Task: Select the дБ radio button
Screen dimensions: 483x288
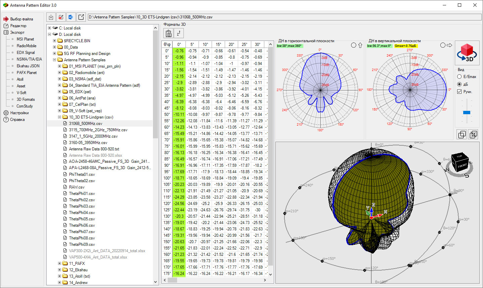Action: point(460,84)
